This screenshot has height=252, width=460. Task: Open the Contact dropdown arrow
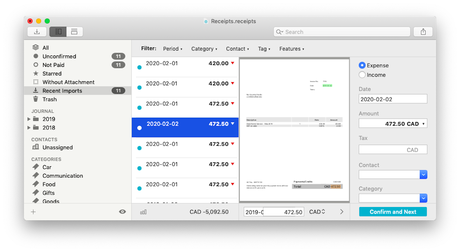[x=423, y=175]
